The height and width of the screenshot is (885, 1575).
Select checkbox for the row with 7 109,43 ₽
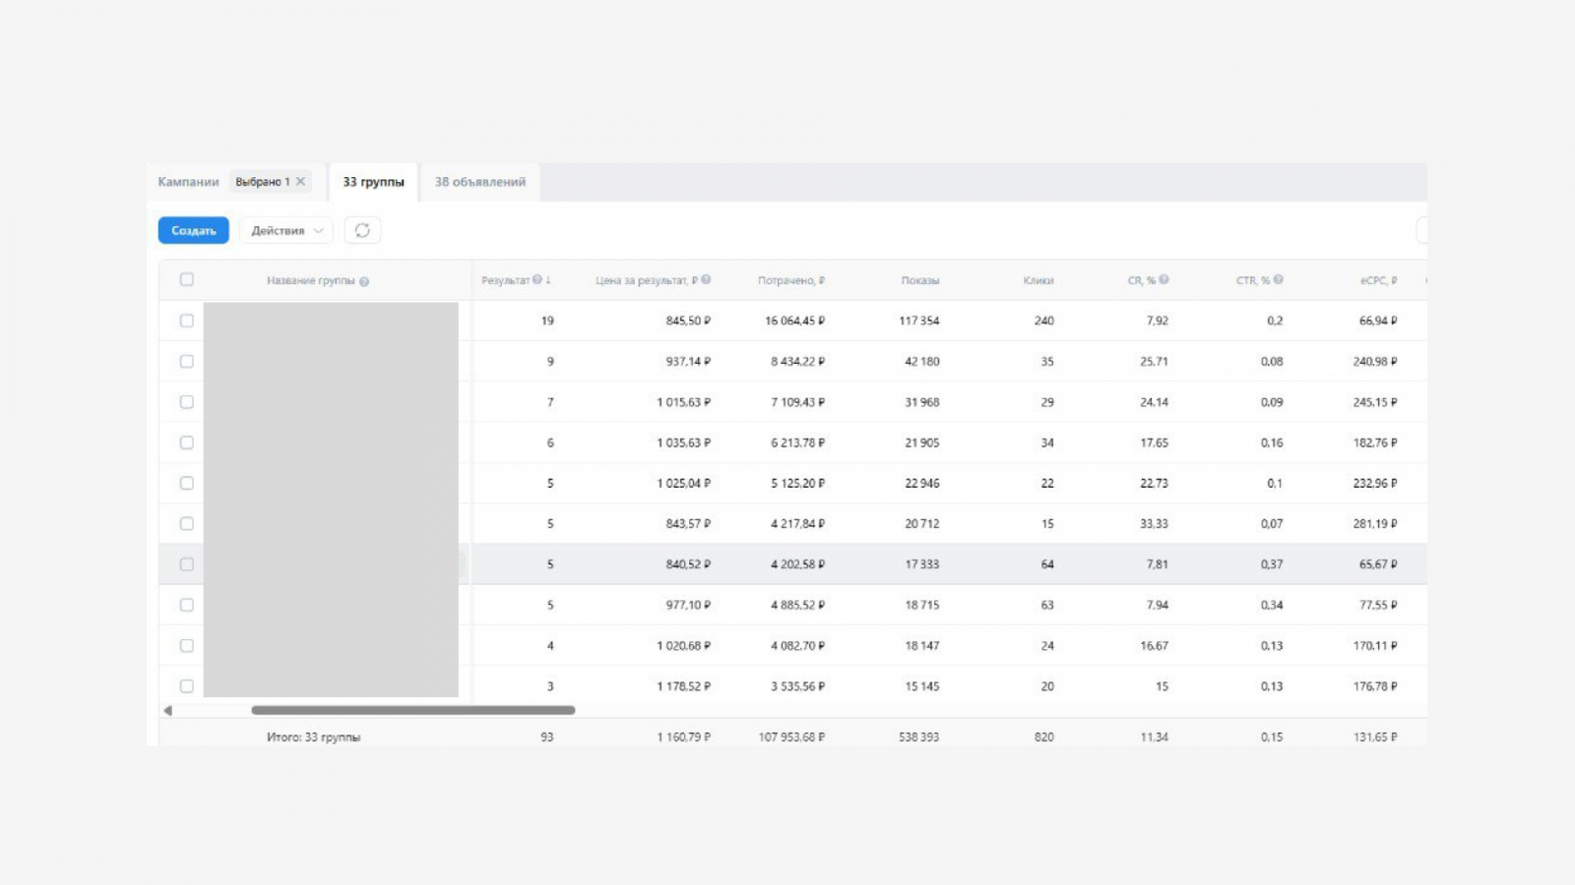point(187,402)
